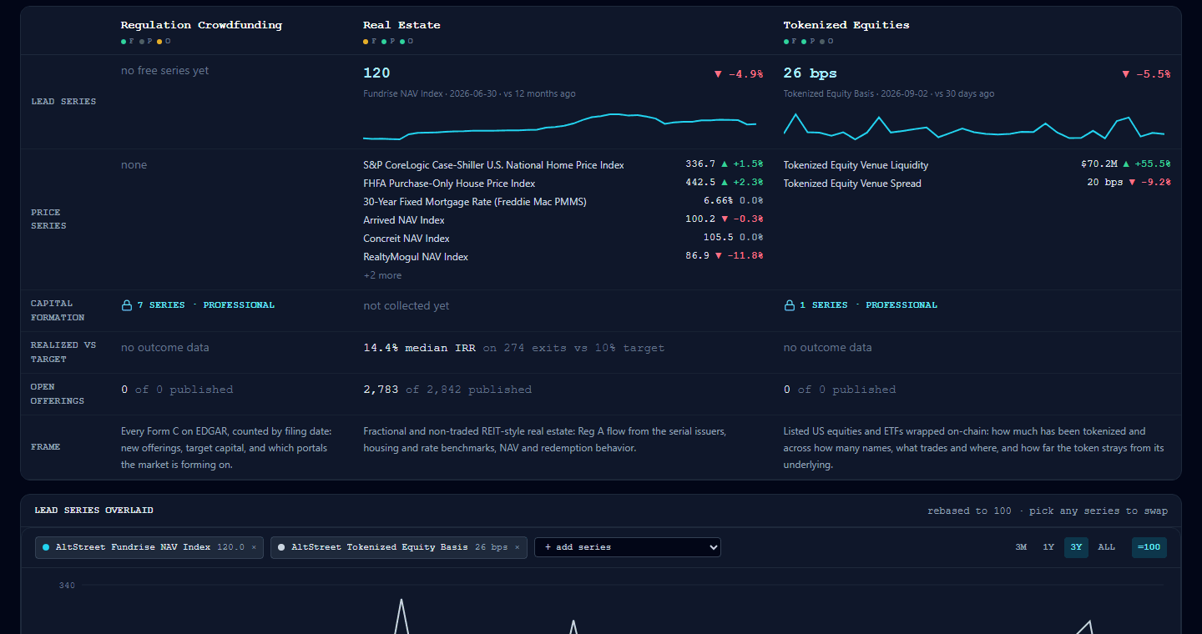Click the $70.2M venue liquidity value
The image size is (1202, 634).
click(x=1099, y=165)
